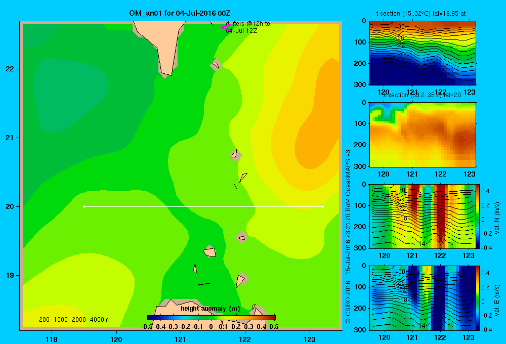Click the 18 contour label in temperature section
This screenshot has width=506, height=344.
(403, 55)
